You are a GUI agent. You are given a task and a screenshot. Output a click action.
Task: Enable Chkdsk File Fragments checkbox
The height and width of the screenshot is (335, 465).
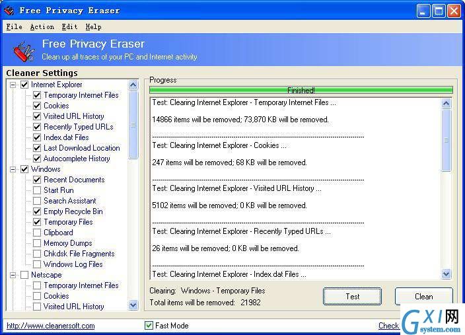[37, 254]
